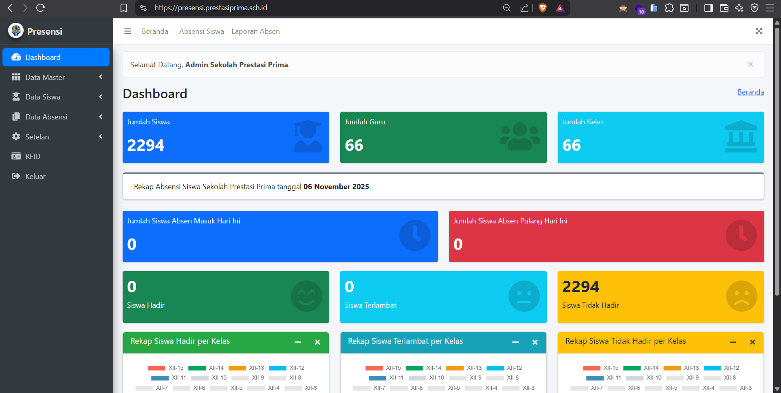Click the Setelan gear icon
The width and height of the screenshot is (781, 393).
point(16,137)
